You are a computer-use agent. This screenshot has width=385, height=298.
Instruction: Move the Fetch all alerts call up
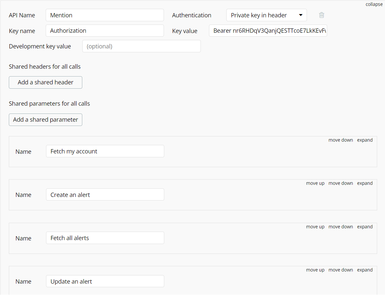coord(315,227)
